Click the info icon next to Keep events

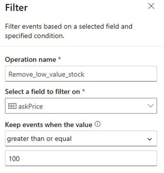pos(98,124)
